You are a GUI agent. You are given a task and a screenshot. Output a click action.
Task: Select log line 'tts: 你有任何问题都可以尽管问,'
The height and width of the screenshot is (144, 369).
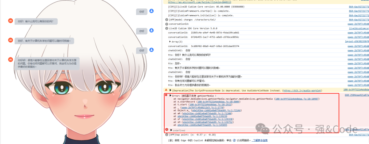[x=187, y=81]
